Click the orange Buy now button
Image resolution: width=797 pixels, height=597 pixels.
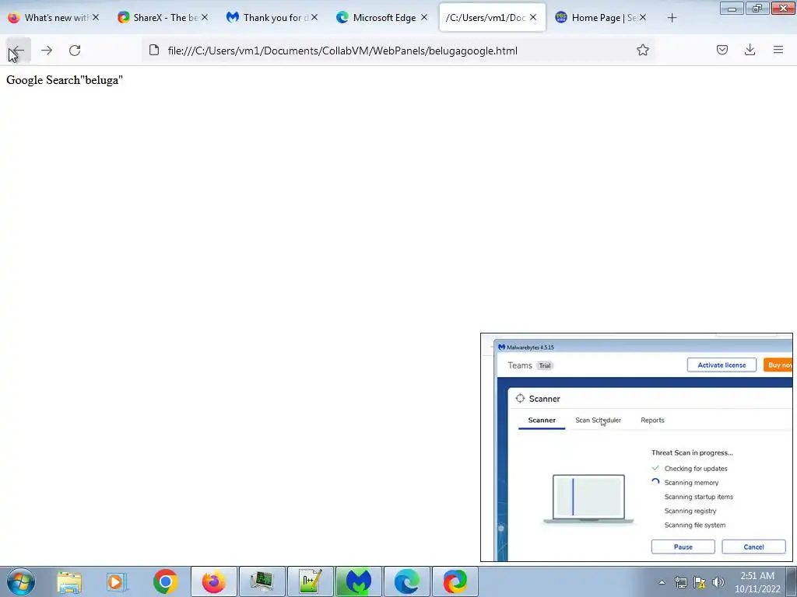tap(778, 365)
